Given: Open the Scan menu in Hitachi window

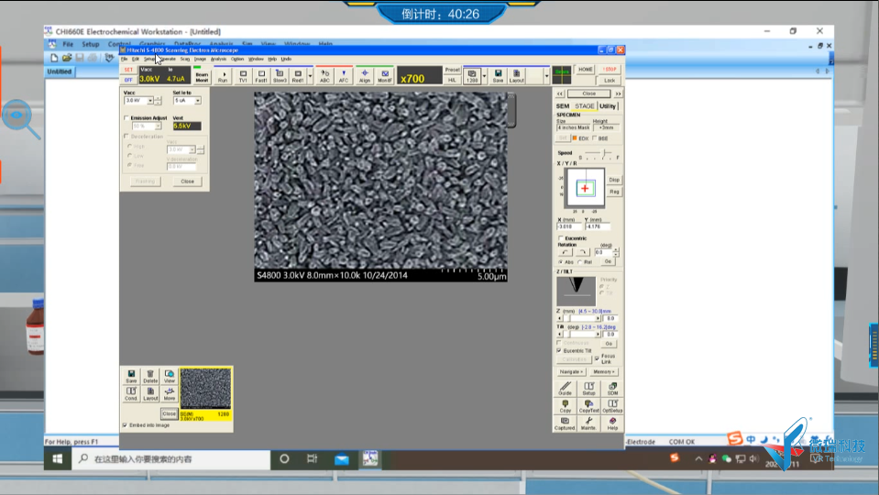Looking at the screenshot, I should [185, 59].
